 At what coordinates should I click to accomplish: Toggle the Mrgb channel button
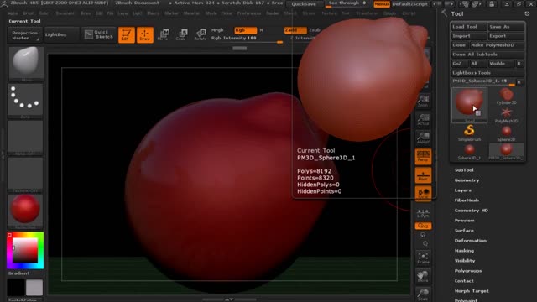point(217,30)
